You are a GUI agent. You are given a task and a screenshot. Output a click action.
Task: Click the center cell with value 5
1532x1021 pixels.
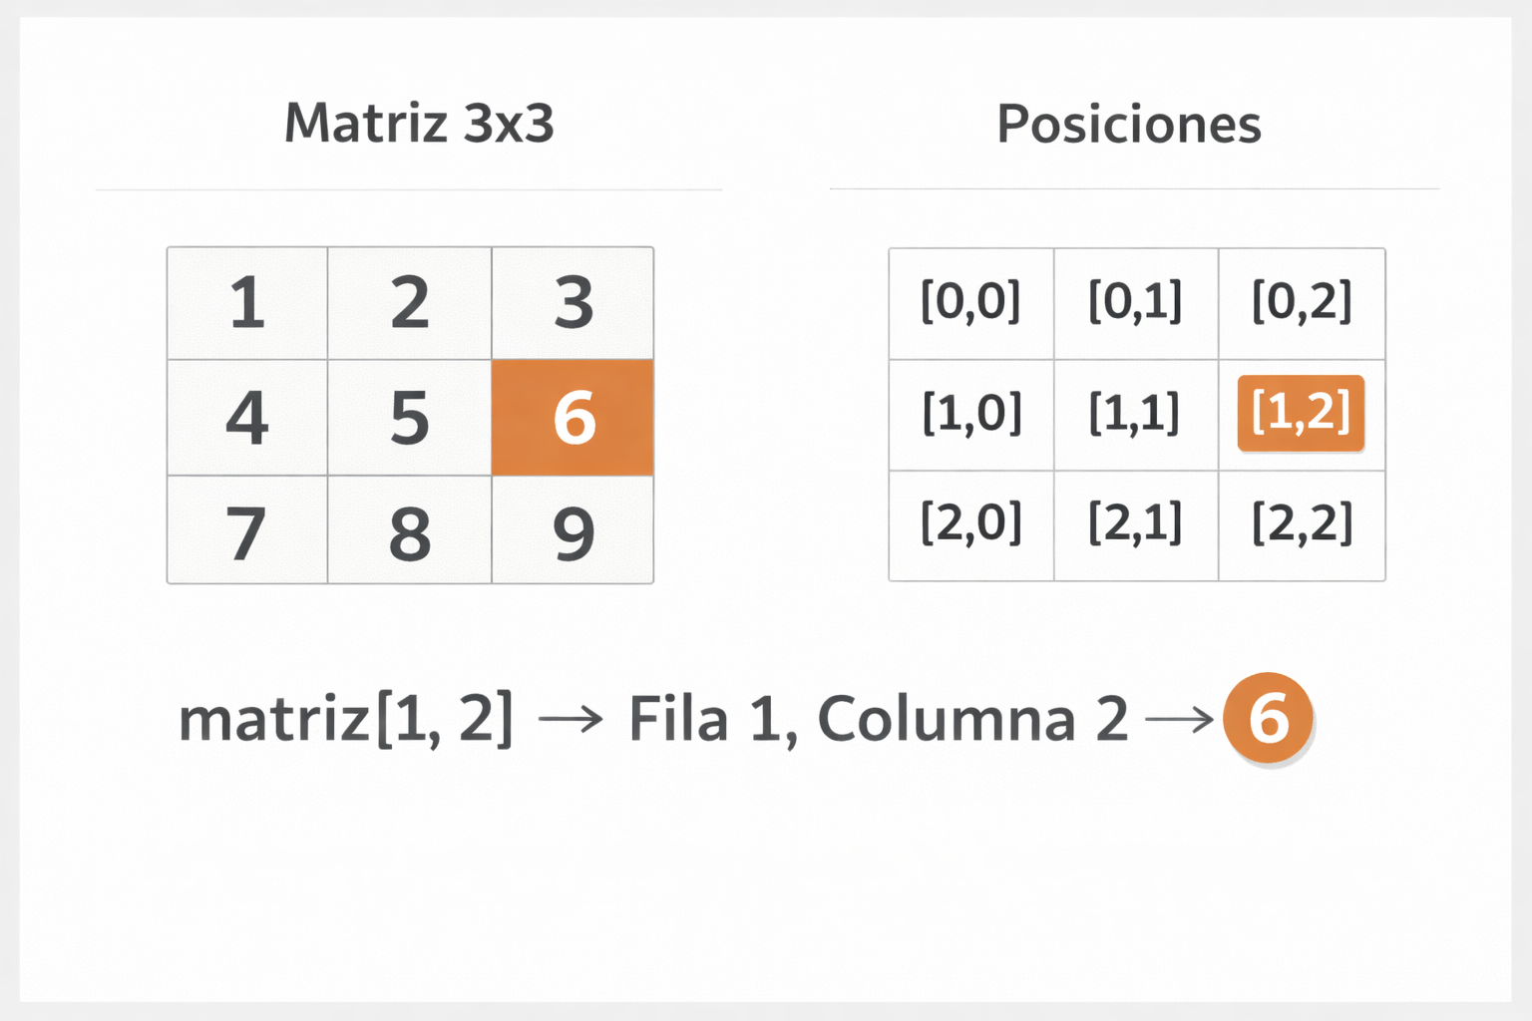click(x=409, y=417)
